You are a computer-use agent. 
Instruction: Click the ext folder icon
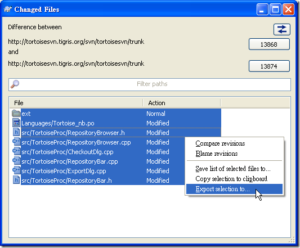tap(16, 114)
